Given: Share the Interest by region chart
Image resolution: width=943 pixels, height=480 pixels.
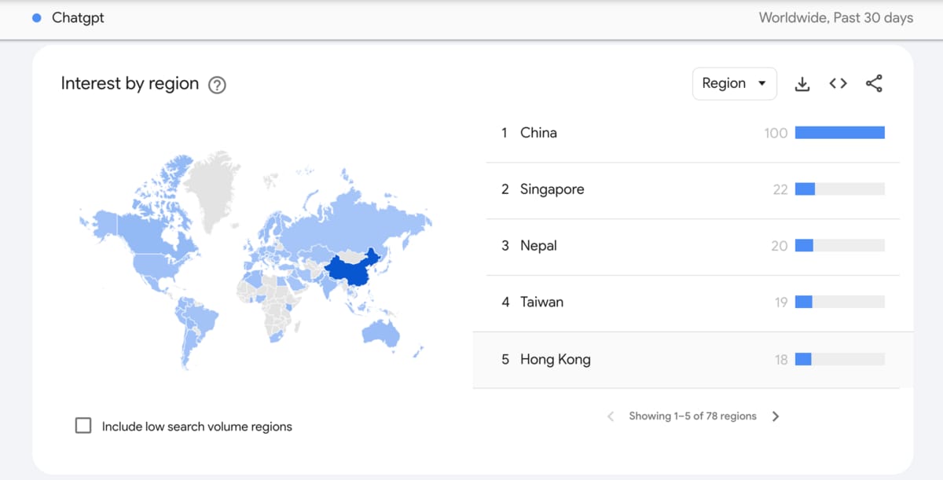Looking at the screenshot, I should (874, 84).
